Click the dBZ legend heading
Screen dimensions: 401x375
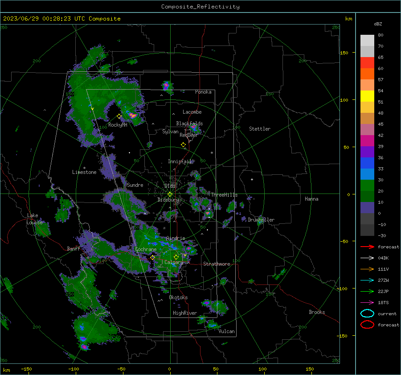[x=378, y=24]
